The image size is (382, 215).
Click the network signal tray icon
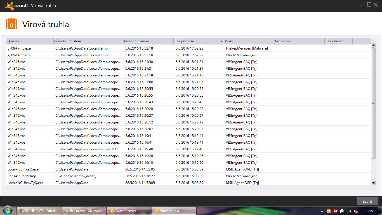349,211
